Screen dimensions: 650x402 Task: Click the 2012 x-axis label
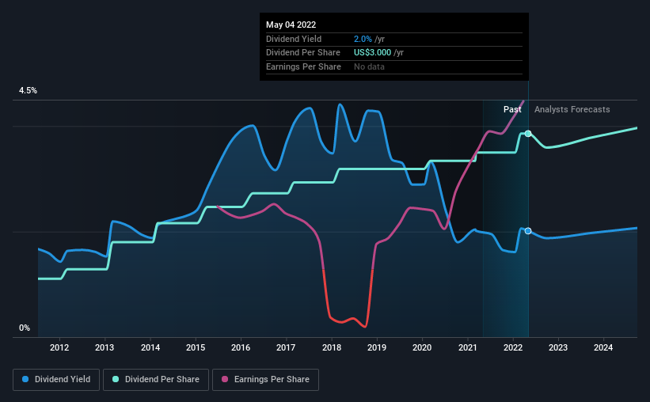point(59,347)
